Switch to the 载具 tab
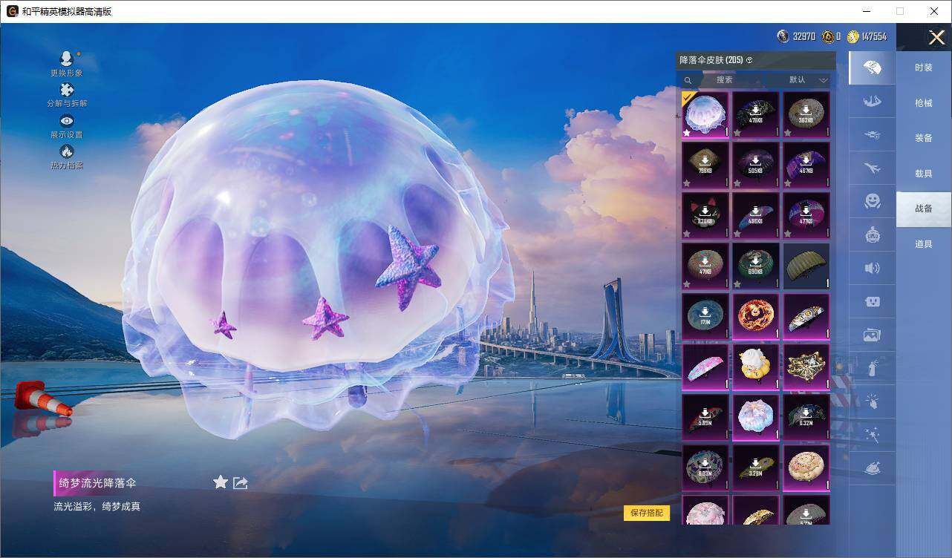This screenshot has width=952, height=558. pos(924,174)
